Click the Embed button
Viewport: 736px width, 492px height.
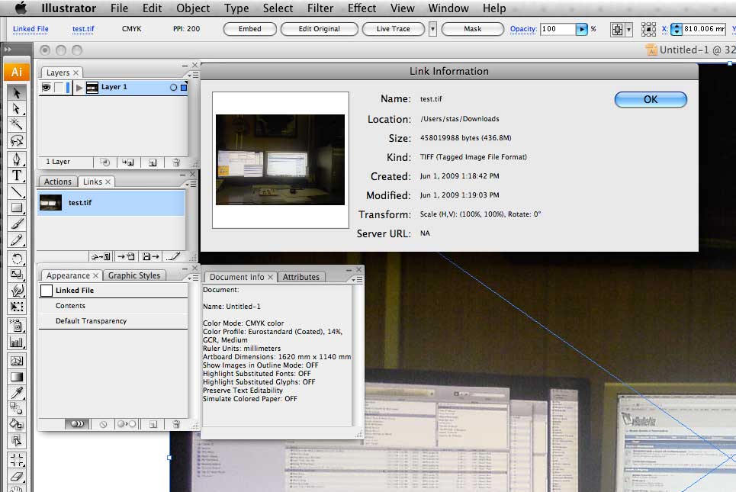tap(249, 29)
